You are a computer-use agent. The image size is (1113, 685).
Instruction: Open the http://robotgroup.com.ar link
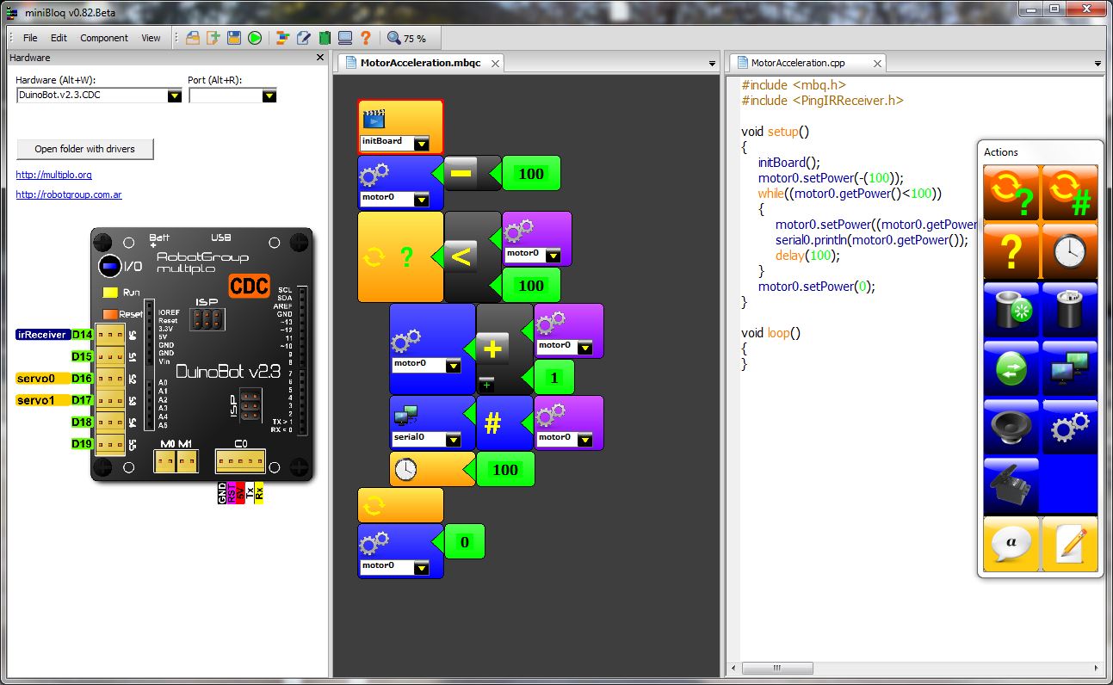[69, 194]
